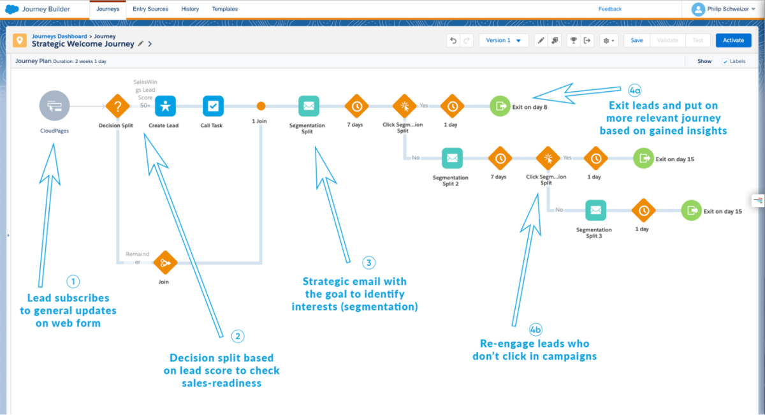765x415 pixels.
Task: Expand chevron next to journey title
Action: tap(150, 44)
